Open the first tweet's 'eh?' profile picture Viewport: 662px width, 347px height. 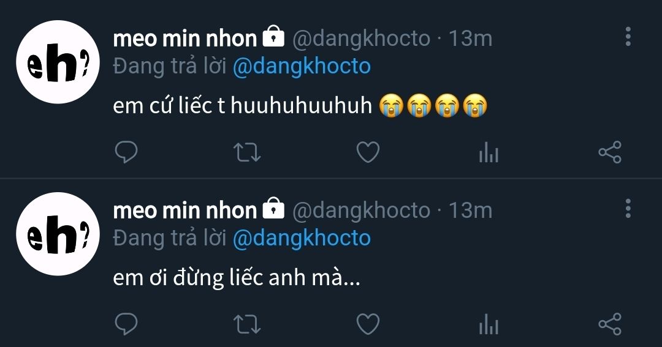pyautogui.click(x=58, y=62)
